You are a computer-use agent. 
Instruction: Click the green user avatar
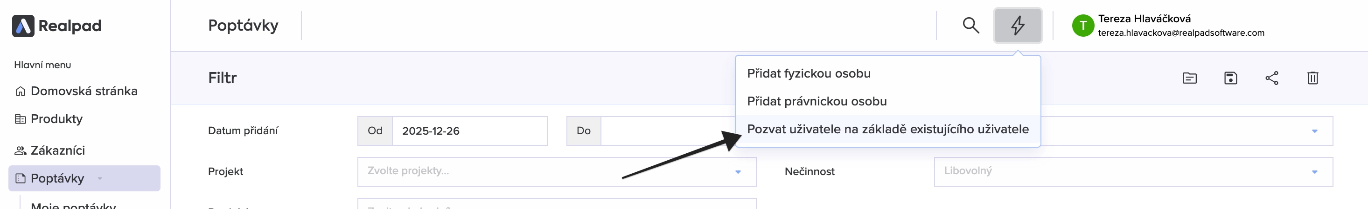click(x=1083, y=26)
